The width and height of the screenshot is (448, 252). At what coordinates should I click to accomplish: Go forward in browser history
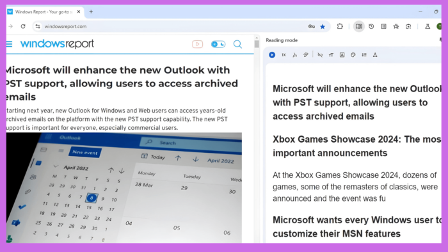(11, 26)
